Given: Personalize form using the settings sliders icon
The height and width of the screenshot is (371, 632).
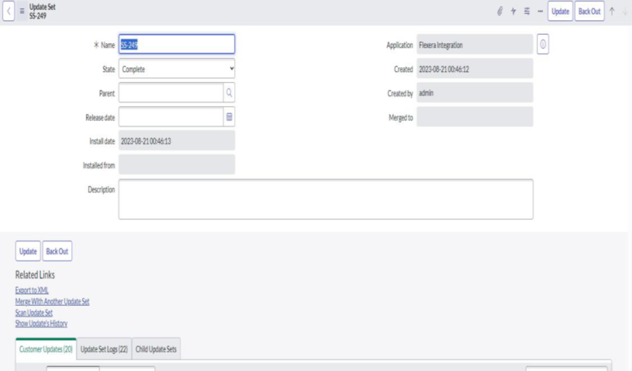Looking at the screenshot, I should pyautogui.click(x=527, y=11).
